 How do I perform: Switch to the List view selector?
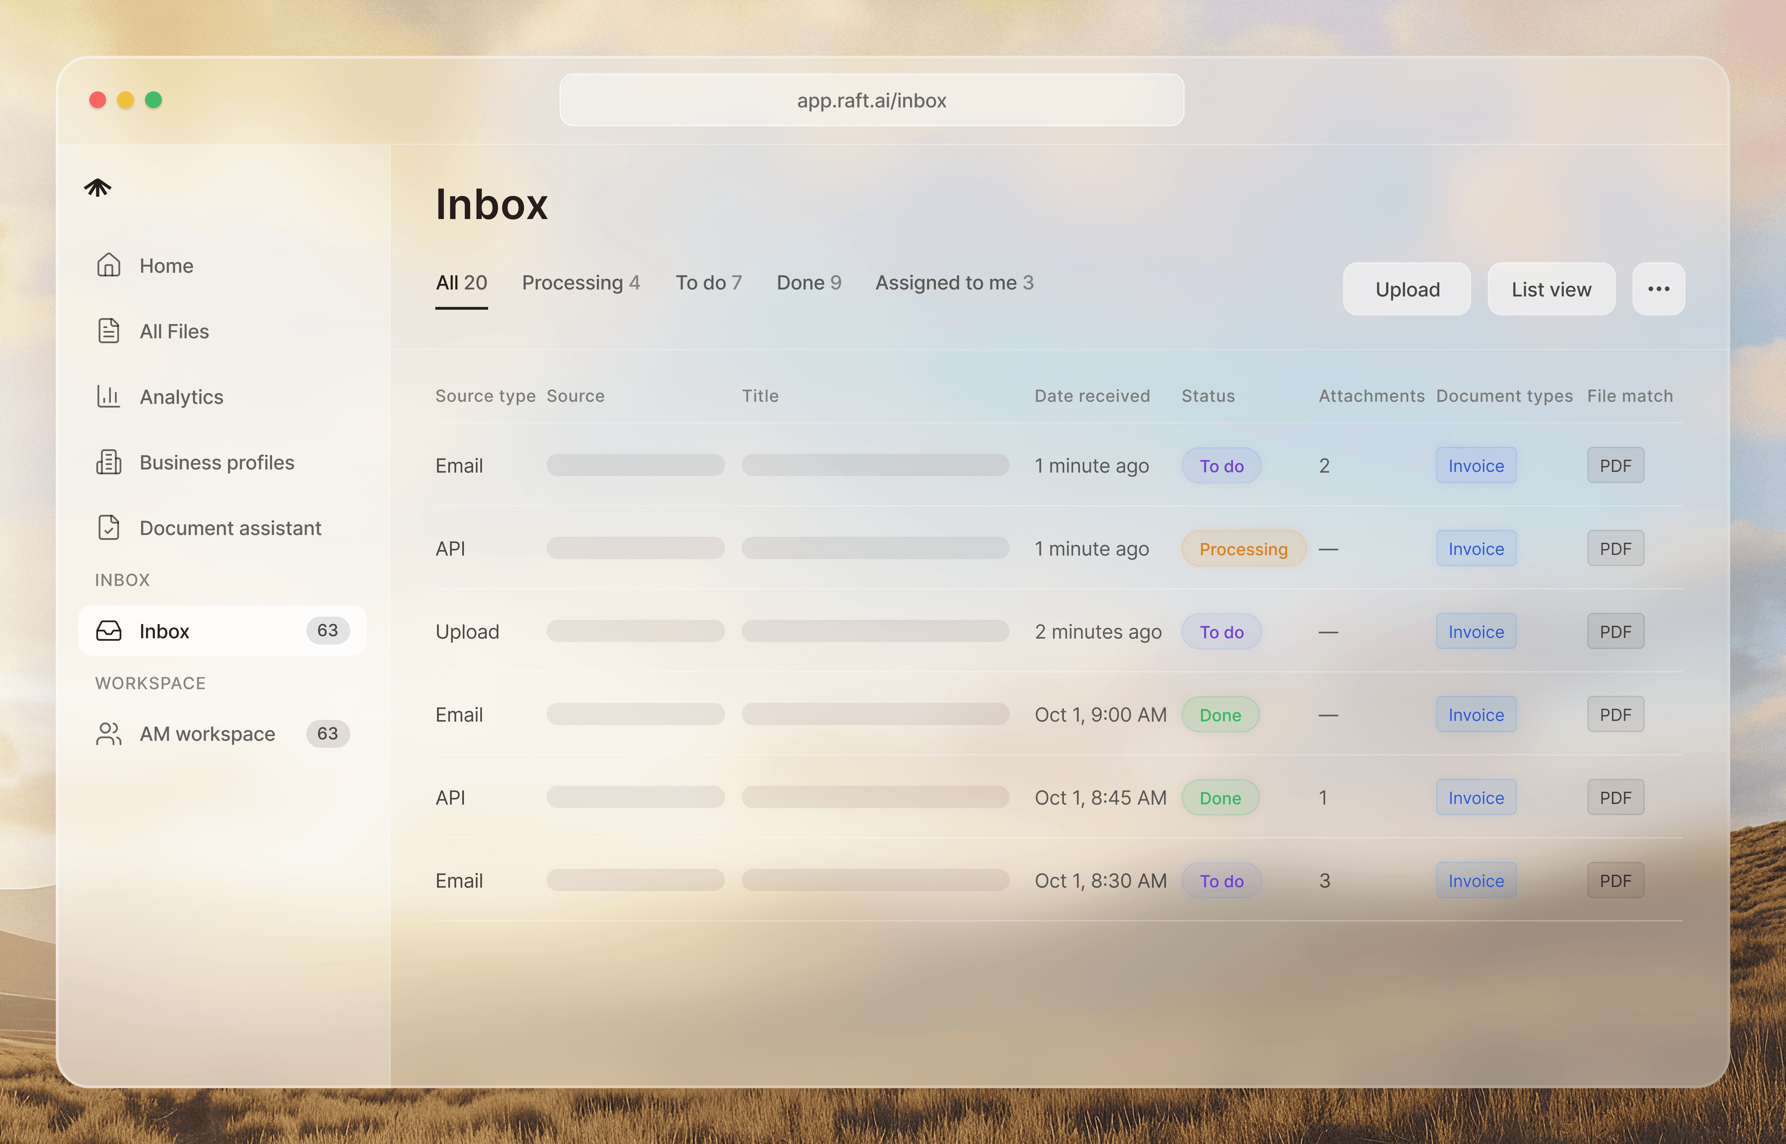click(x=1551, y=289)
